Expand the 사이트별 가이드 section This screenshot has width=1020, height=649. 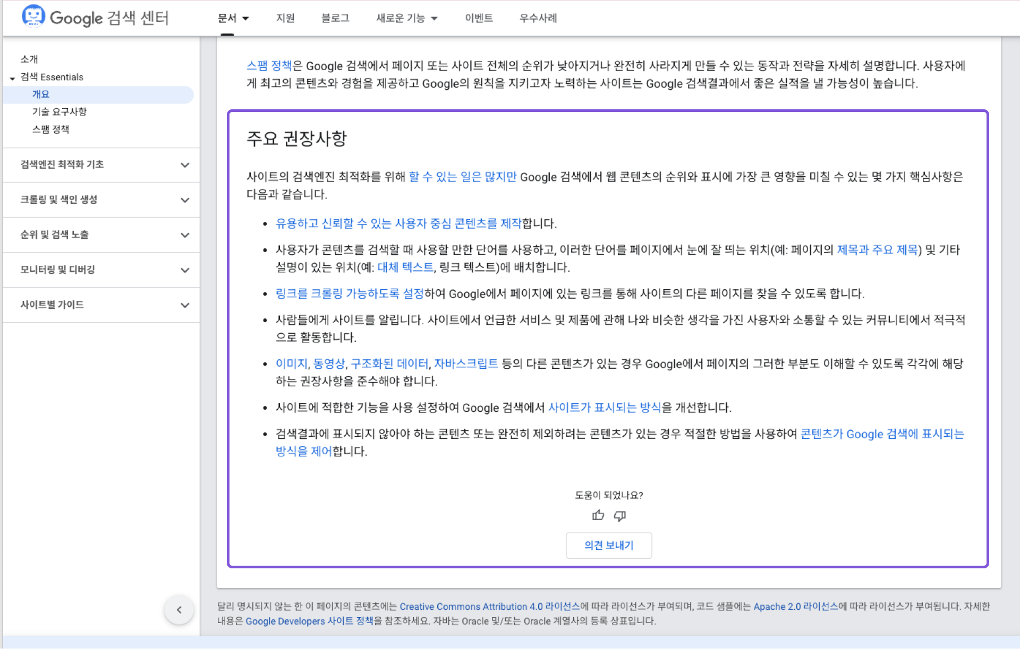(184, 305)
